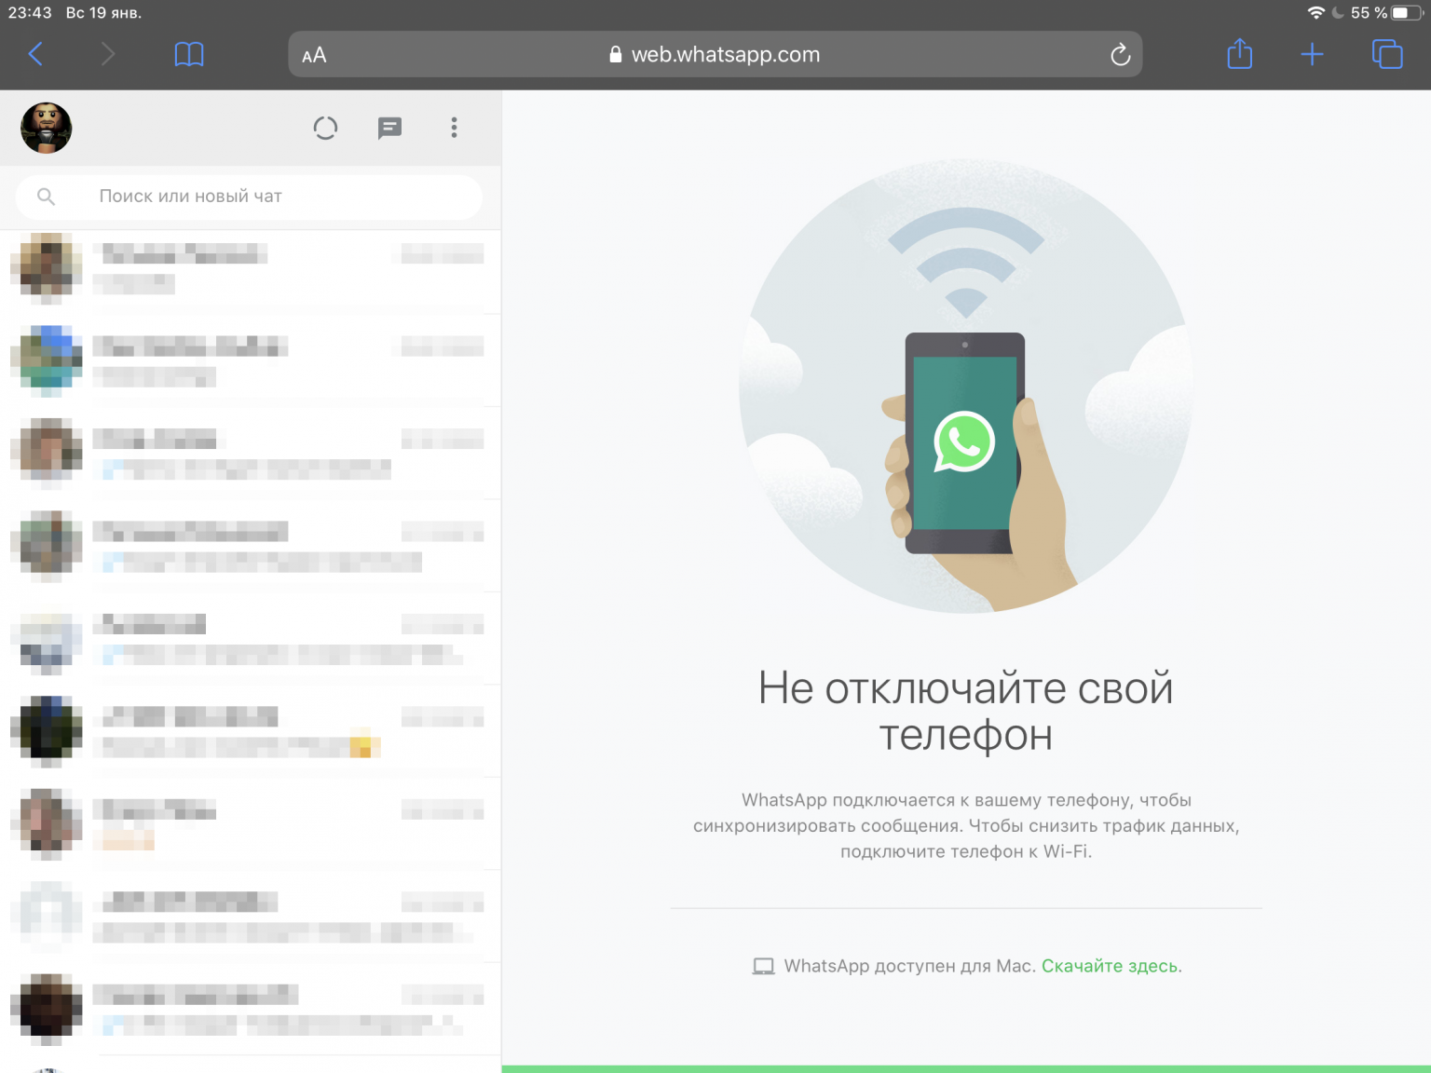Open your WhatsApp profile avatar
The height and width of the screenshot is (1073, 1431).
point(47,128)
